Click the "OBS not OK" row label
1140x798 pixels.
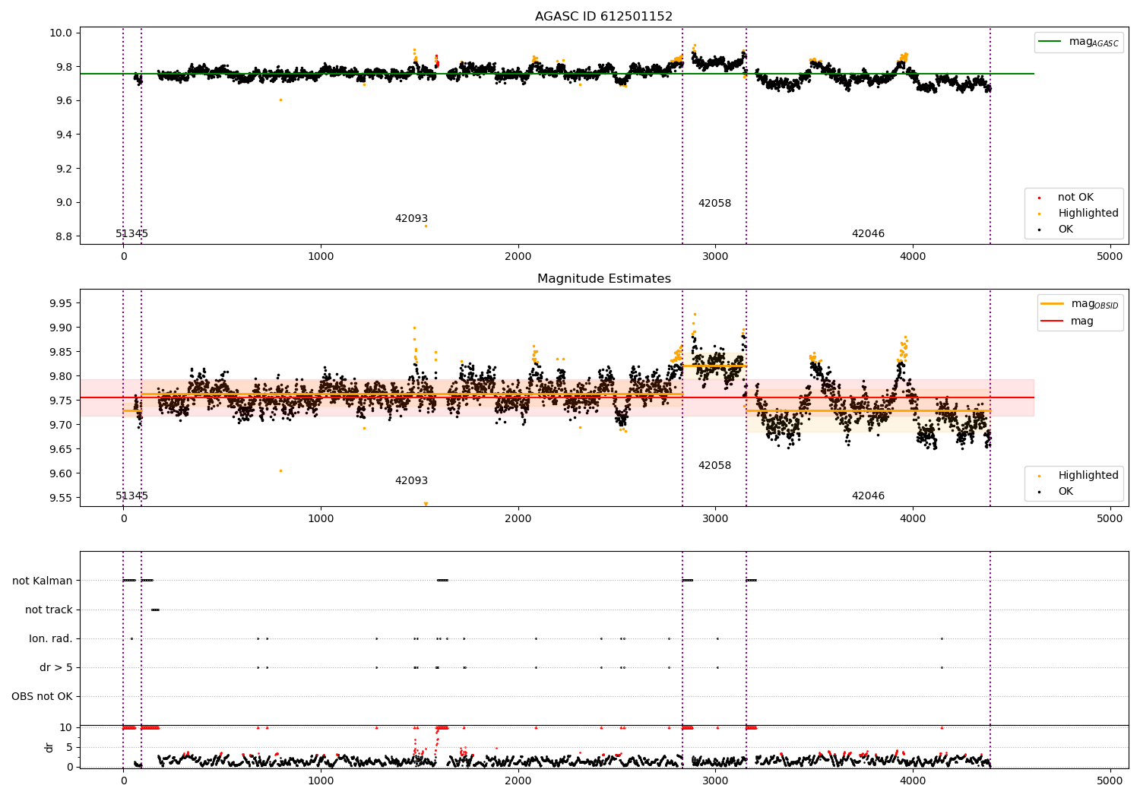point(42,697)
